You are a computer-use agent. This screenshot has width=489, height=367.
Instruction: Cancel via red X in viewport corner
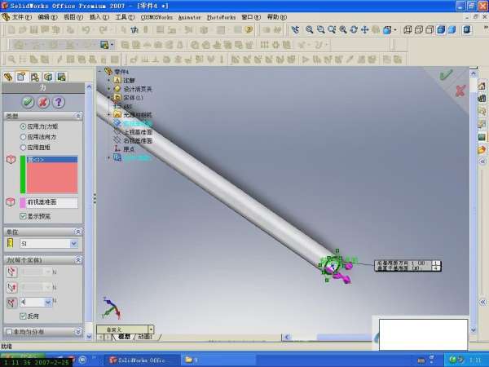(x=460, y=91)
